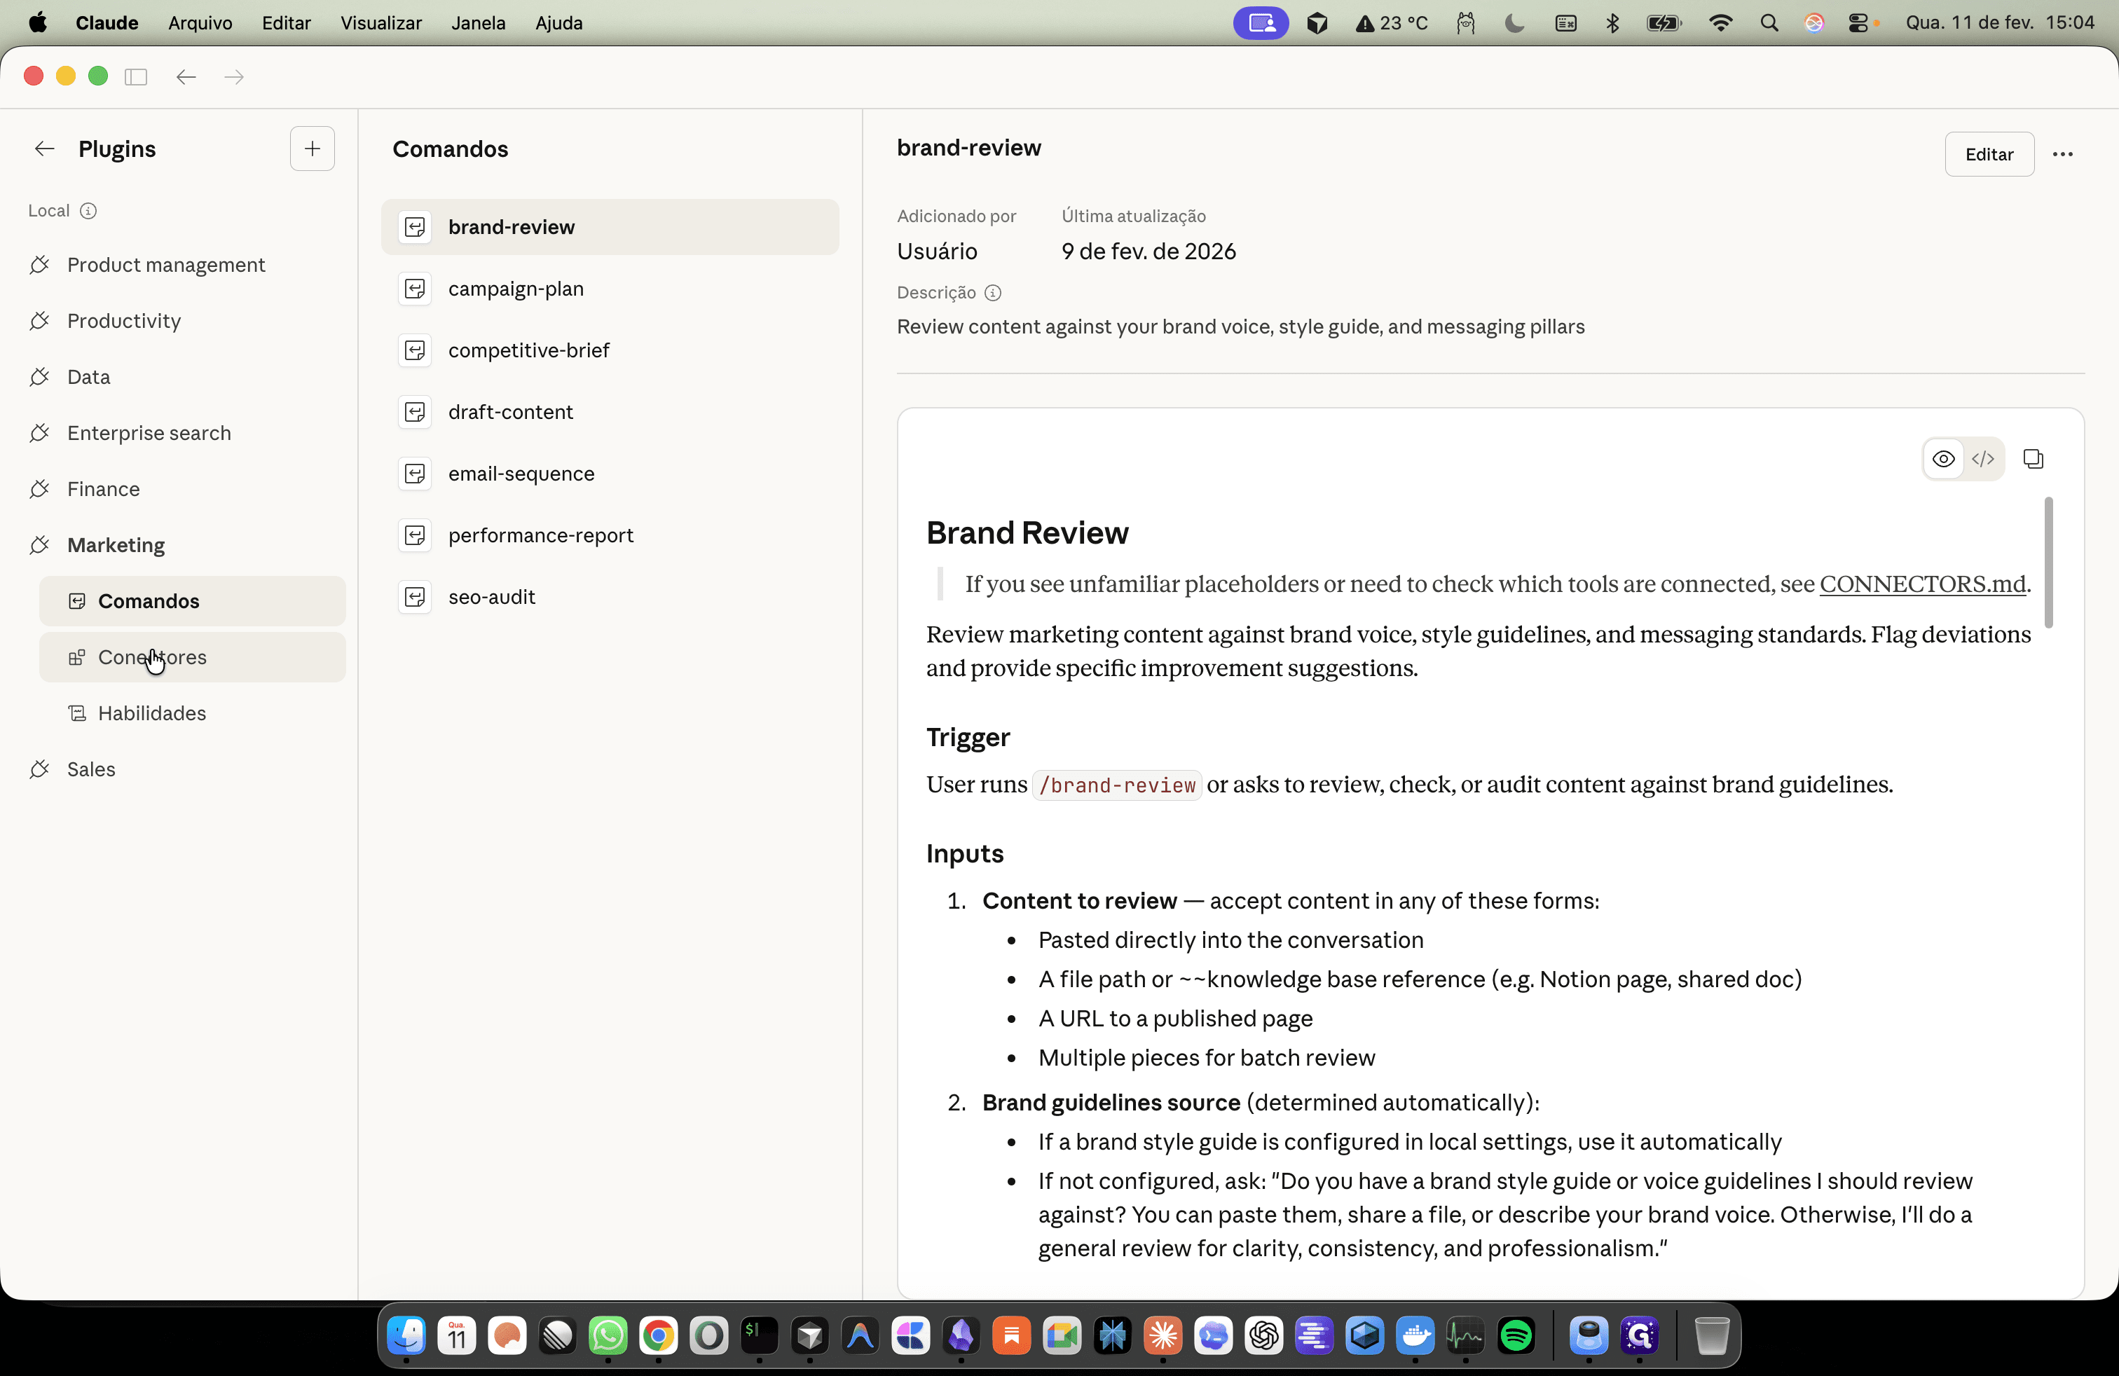Image resolution: width=2119 pixels, height=1376 pixels.
Task: Open Google Chrome from the Dock
Action: [x=658, y=1335]
